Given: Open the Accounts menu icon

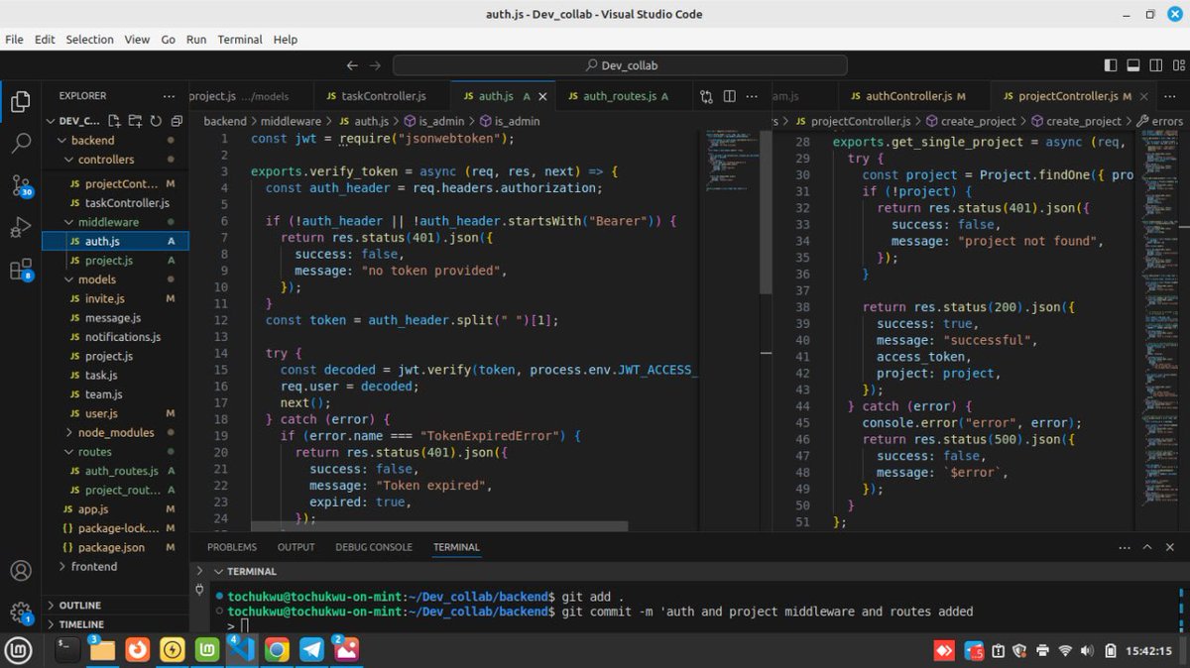Looking at the screenshot, I should point(20,571).
